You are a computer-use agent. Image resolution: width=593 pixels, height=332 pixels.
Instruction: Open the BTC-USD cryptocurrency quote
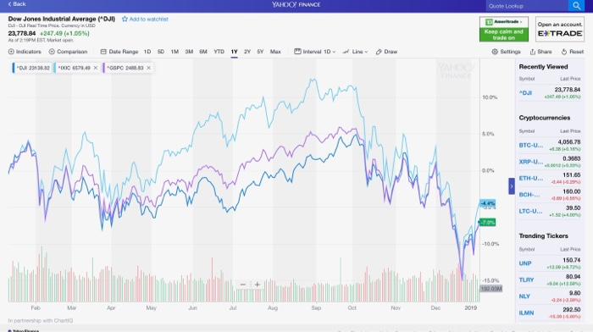coord(530,145)
